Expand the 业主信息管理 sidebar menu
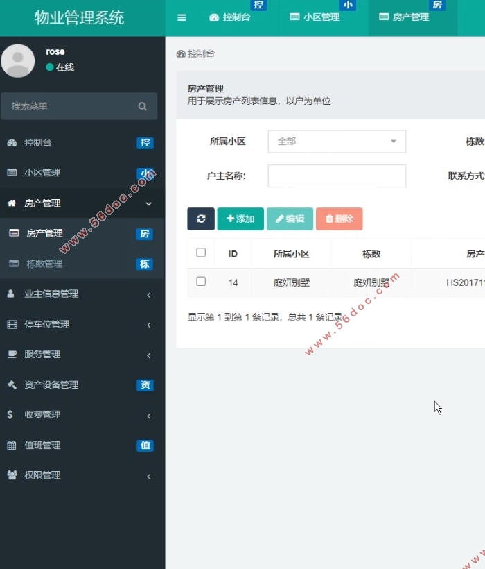 (x=82, y=294)
